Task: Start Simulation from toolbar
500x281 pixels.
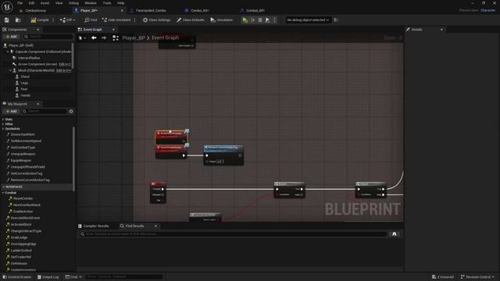Action: [221, 20]
